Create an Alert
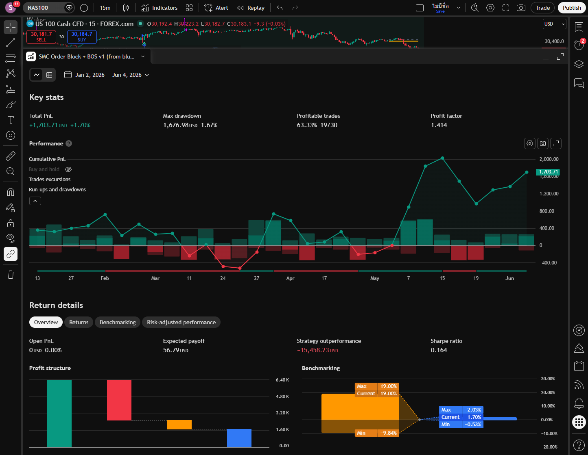This screenshot has height=455, width=588. pyautogui.click(x=216, y=8)
